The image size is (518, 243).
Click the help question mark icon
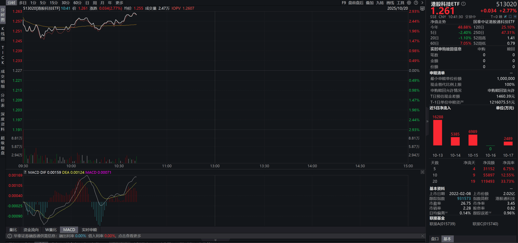[416, 3]
